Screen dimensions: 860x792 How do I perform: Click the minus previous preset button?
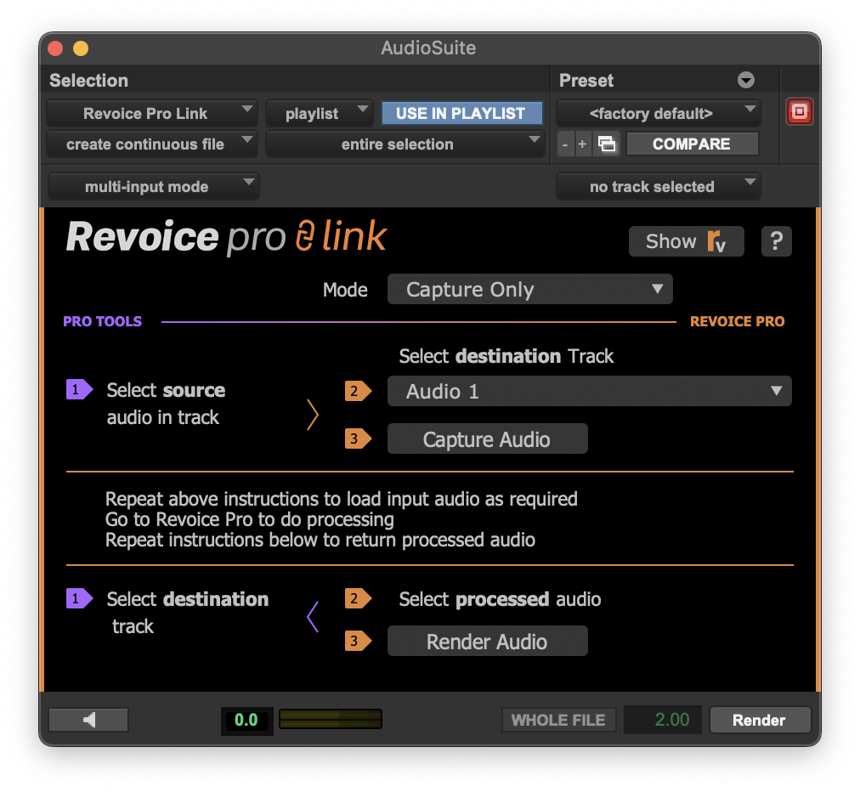(x=565, y=144)
